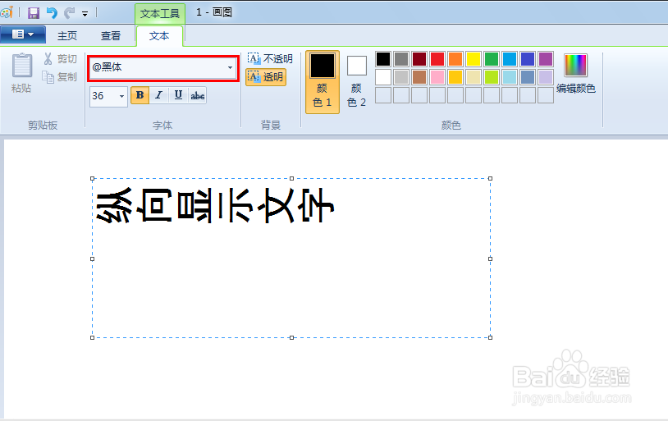Click the bottom-right handle of the text box
This screenshot has width=668, height=421.
pyautogui.click(x=491, y=337)
